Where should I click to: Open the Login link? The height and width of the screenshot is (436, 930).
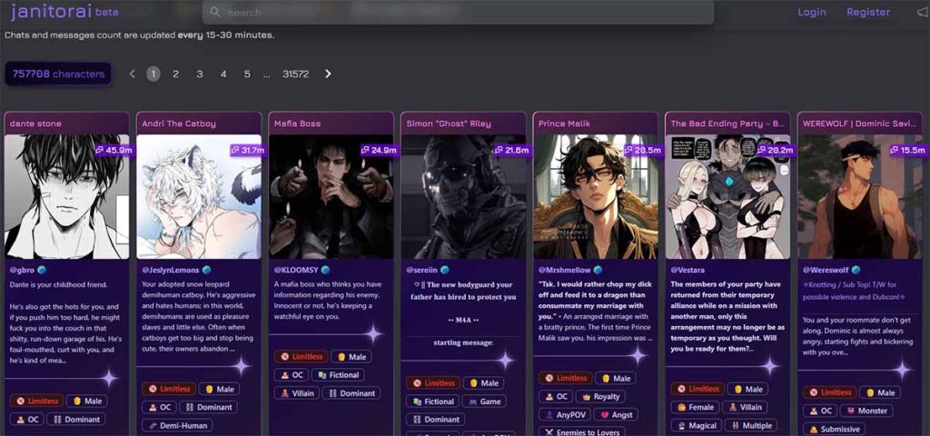(x=811, y=12)
